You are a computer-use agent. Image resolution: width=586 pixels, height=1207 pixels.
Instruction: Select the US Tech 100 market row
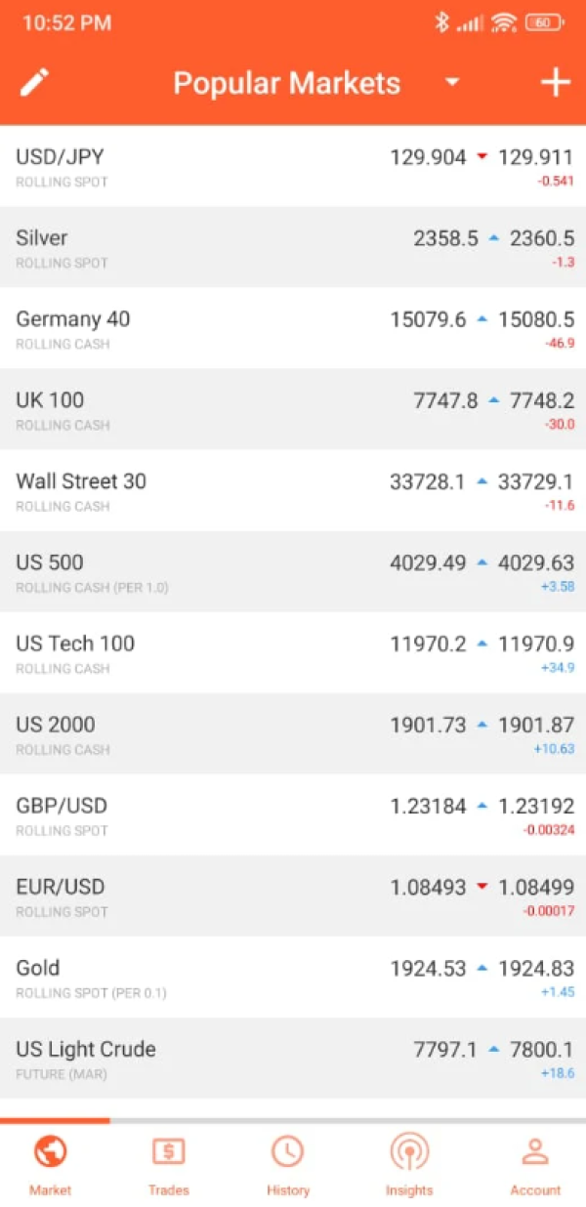click(x=195, y=653)
